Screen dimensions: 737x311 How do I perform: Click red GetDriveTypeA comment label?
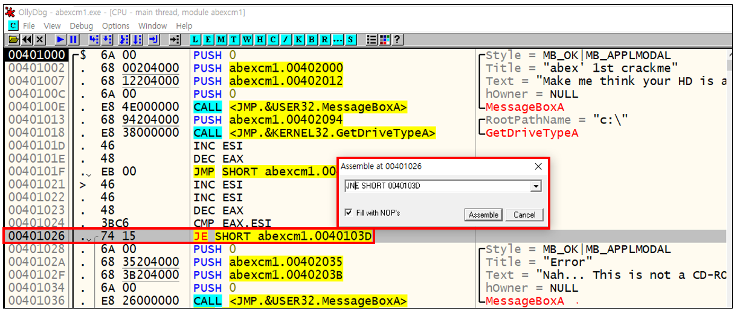532,133
